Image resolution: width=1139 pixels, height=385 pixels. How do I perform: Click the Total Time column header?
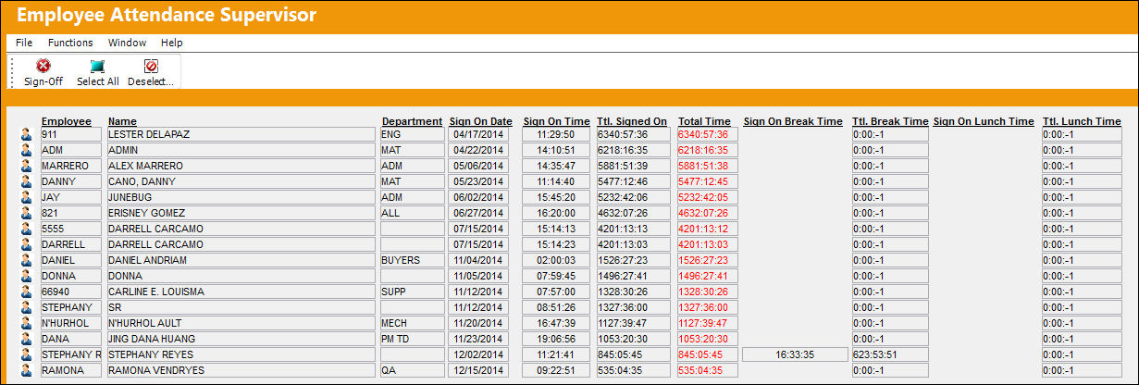pyautogui.click(x=704, y=121)
